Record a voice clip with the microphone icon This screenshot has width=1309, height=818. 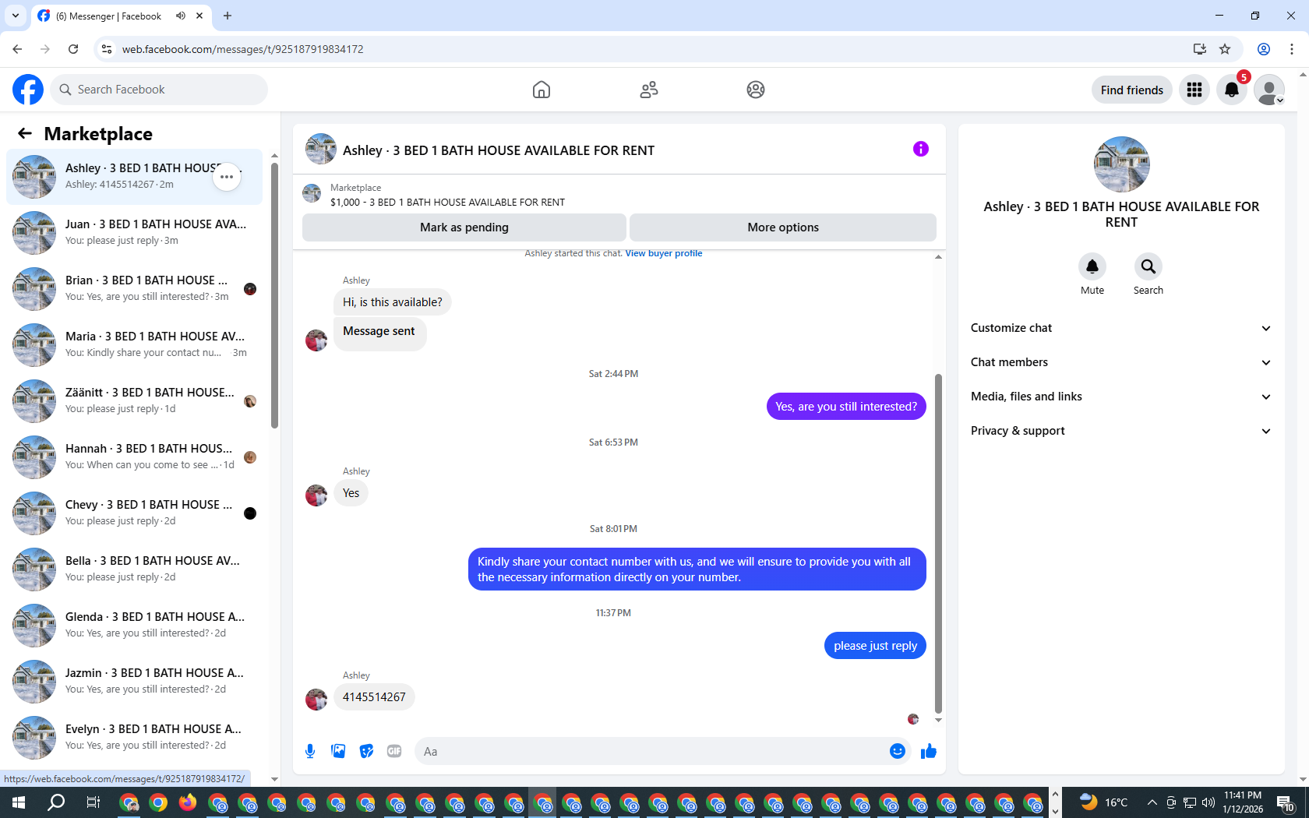click(x=310, y=751)
